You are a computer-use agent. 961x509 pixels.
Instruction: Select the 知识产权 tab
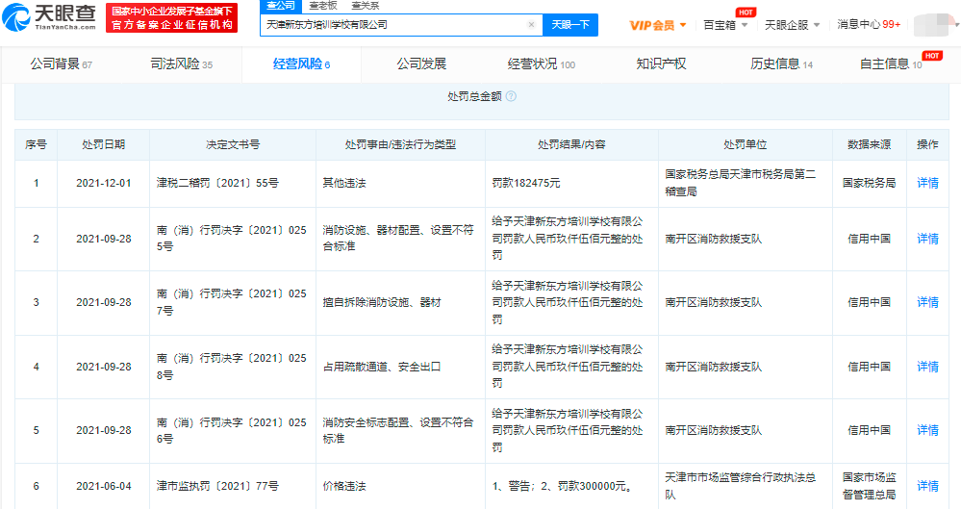661,64
